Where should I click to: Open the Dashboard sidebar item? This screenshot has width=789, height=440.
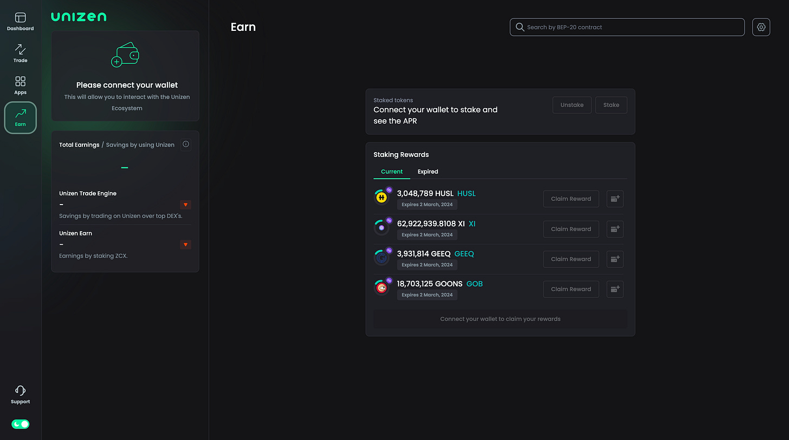20,22
